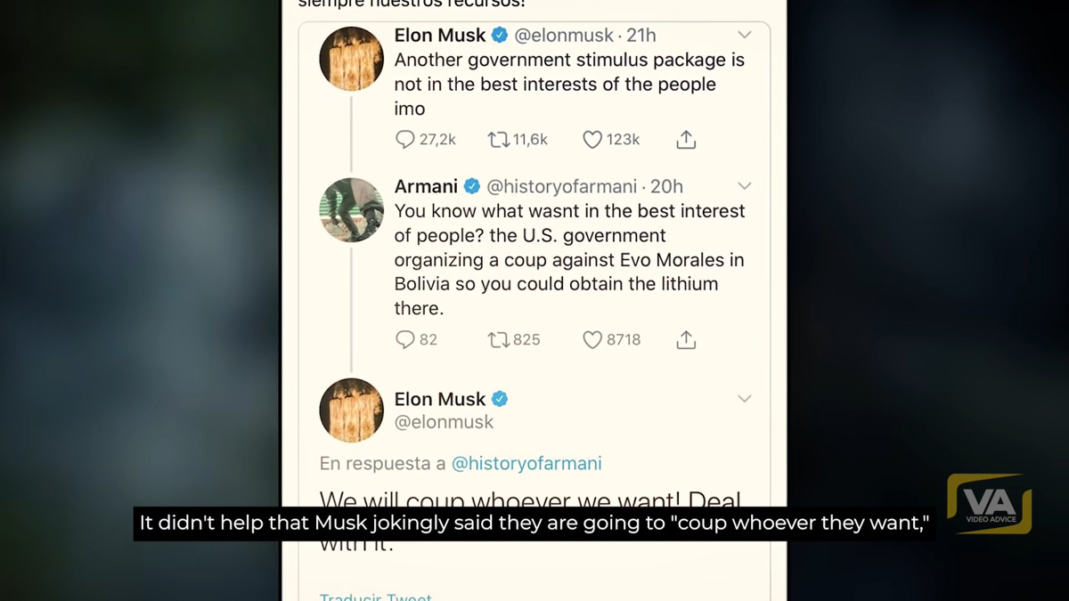Click Armani's @historyofarmani handle beside name
Viewport: 1069px width, 601px height.
click(x=561, y=187)
